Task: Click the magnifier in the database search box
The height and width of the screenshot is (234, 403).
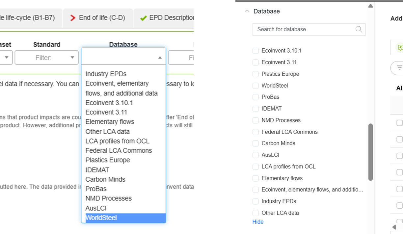Action: (359, 29)
